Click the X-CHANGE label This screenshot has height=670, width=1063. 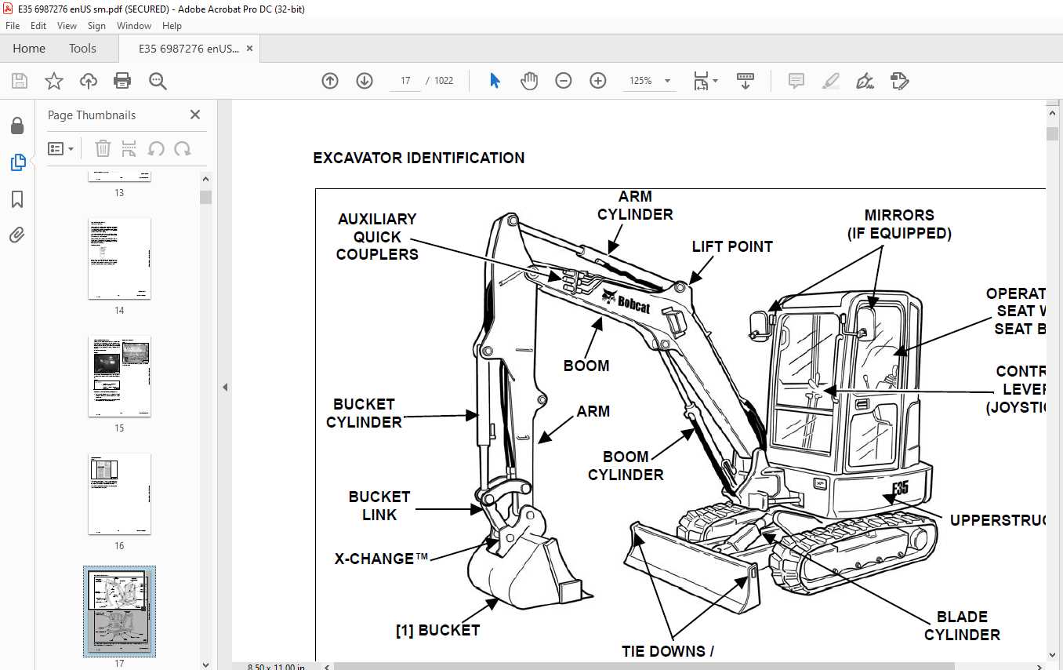pyautogui.click(x=382, y=559)
